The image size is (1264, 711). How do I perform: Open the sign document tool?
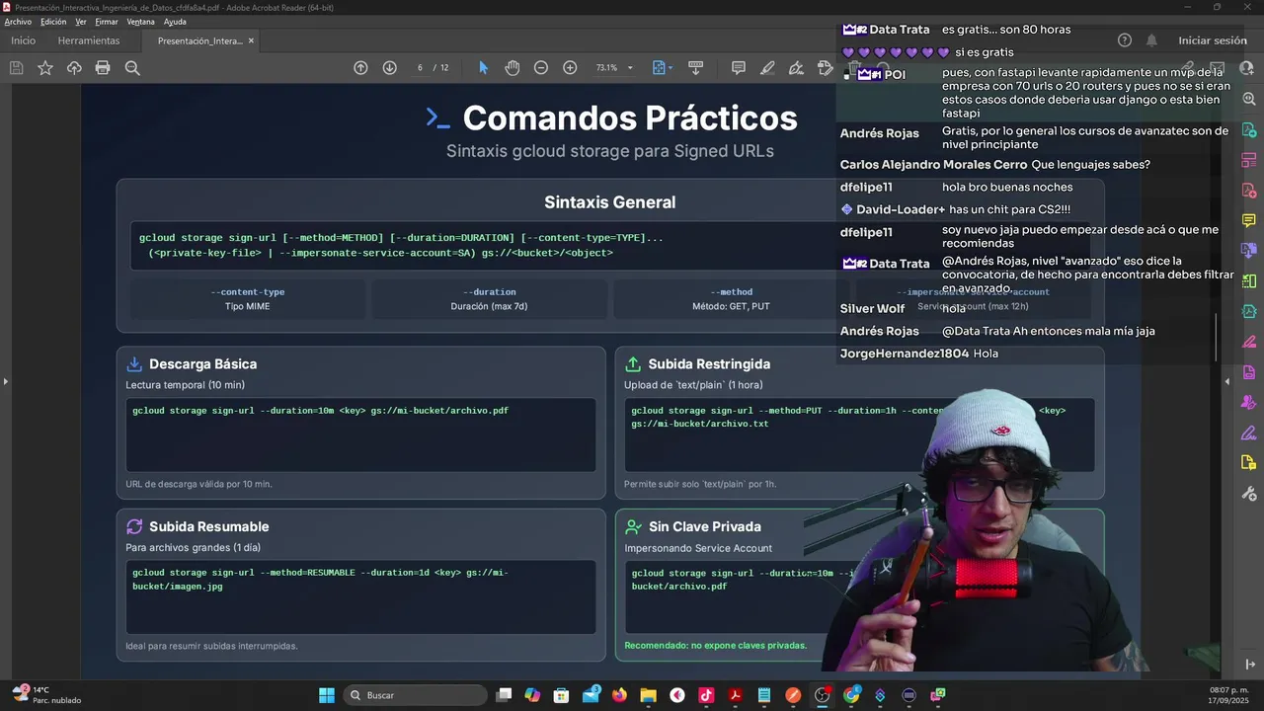pyautogui.click(x=796, y=68)
